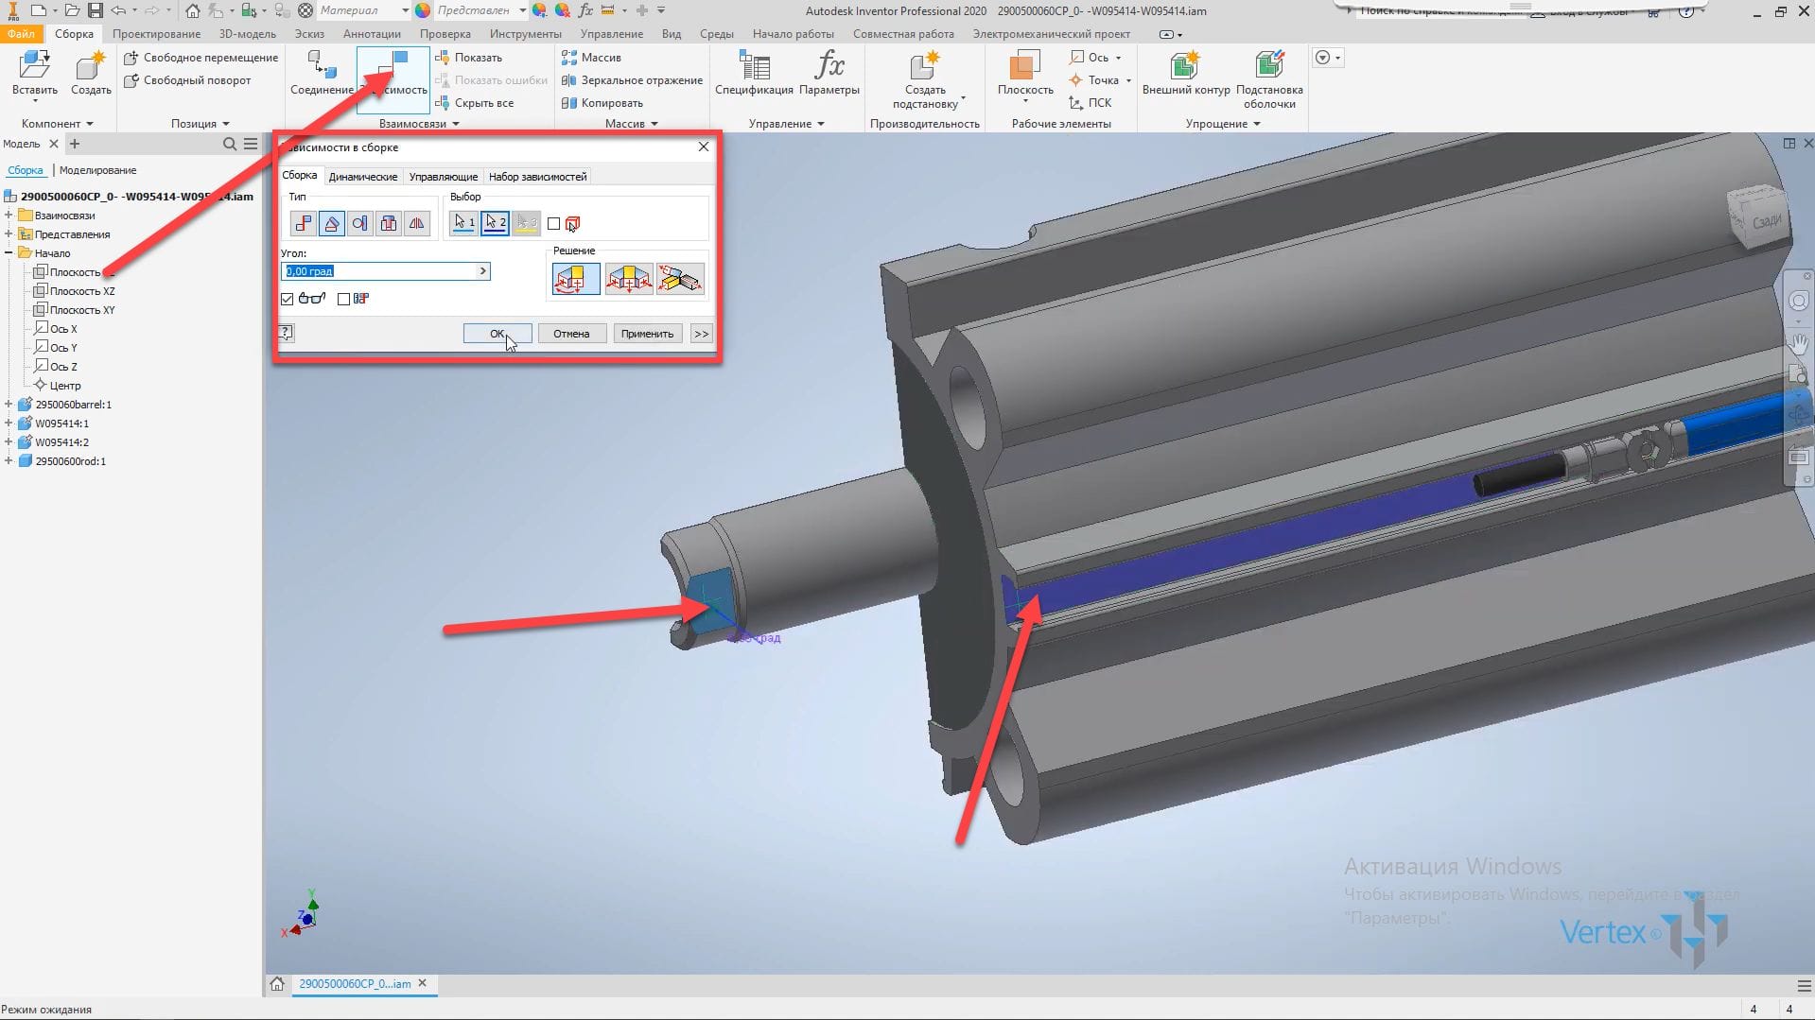Choose the directed angle solution icon
The image size is (1815, 1020).
tap(576, 279)
